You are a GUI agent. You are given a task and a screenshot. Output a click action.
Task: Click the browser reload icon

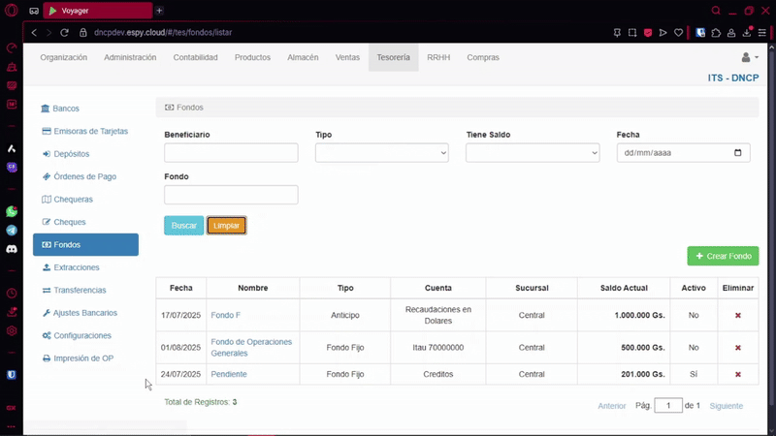64,32
